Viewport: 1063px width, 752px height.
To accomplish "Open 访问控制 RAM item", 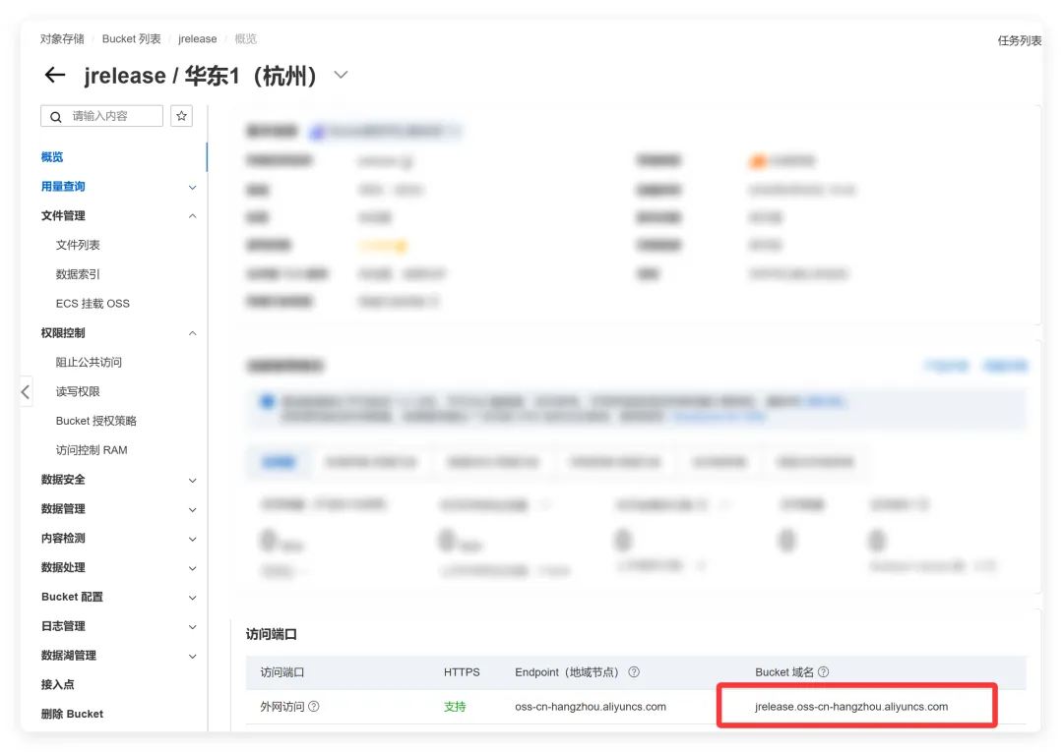I will pyautogui.click(x=92, y=450).
